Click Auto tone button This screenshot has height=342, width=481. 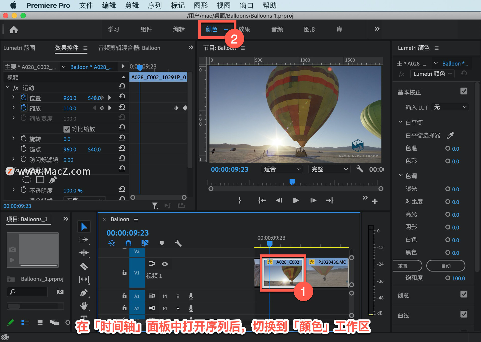[446, 266]
